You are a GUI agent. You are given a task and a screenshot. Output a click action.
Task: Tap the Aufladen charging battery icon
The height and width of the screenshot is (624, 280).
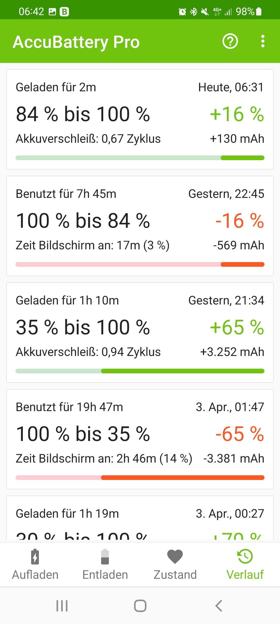pos(35,557)
